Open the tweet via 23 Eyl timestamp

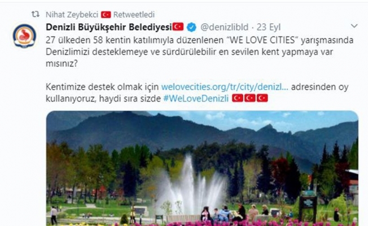(x=269, y=28)
